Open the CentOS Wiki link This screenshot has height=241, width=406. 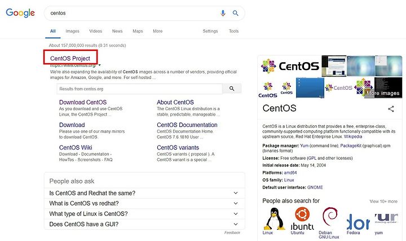76,147
